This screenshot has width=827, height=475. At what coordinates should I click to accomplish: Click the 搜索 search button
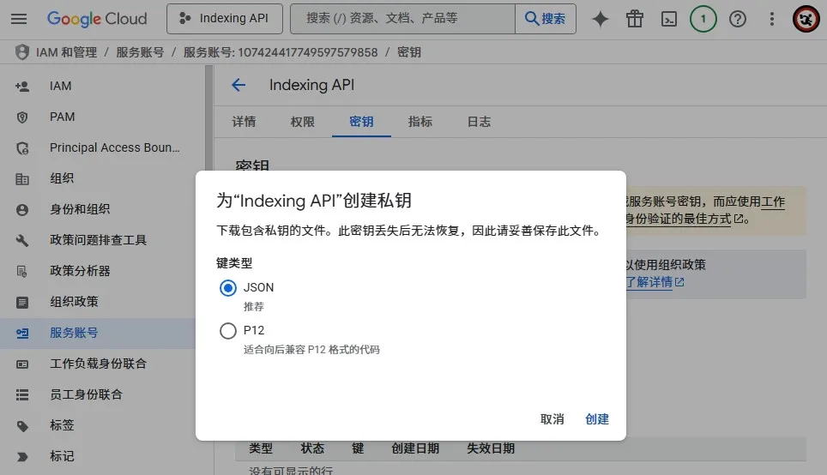(x=546, y=19)
